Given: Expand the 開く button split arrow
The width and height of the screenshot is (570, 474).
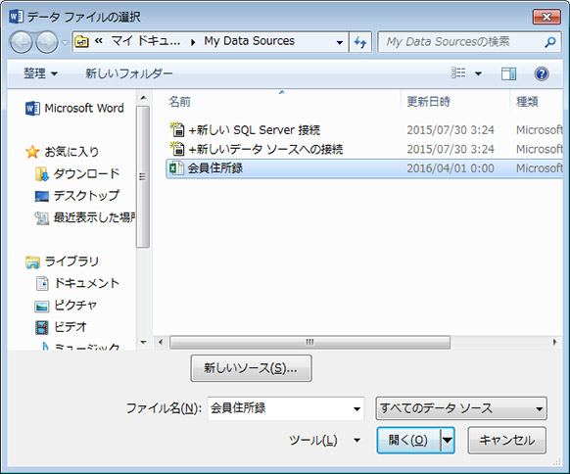Looking at the screenshot, I should 448,440.
